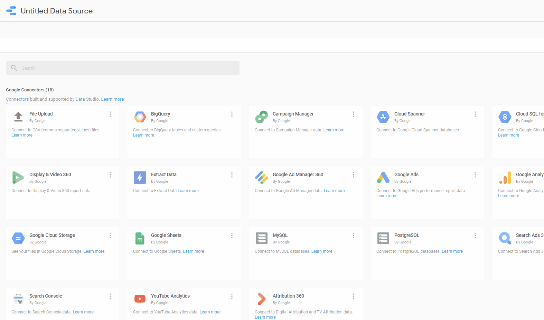Image resolution: width=544 pixels, height=320 pixels.
Task: Select the YouTube Analytics connector title
Action: click(170, 296)
